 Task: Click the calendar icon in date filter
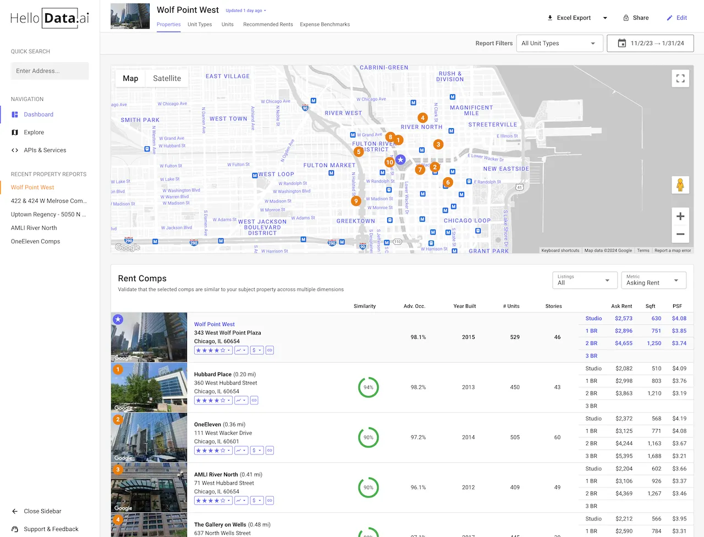click(622, 43)
